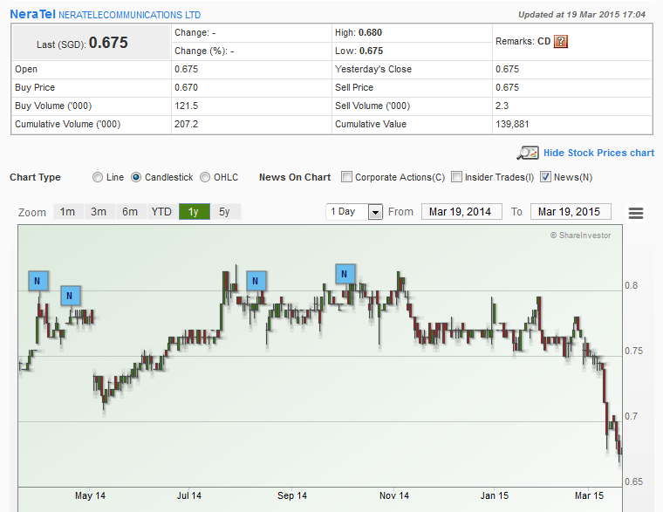The height and width of the screenshot is (512, 663).
Task: Click the magnifier chart icon beside Hide link
Action: [528, 153]
